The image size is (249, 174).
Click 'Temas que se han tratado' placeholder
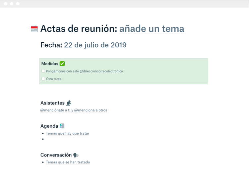coord(68,162)
